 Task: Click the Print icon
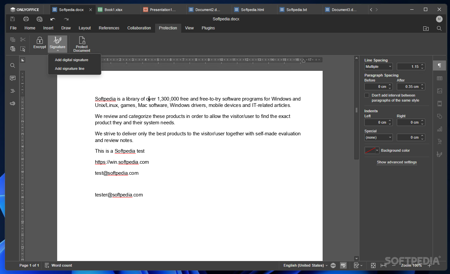click(26, 19)
